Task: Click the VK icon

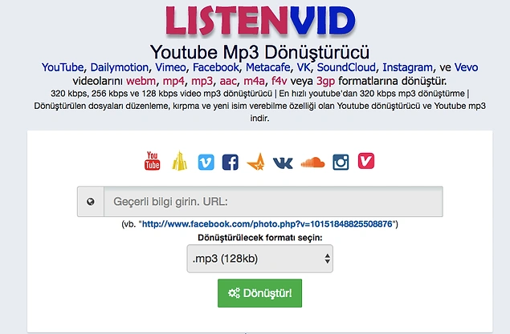Action: pyautogui.click(x=283, y=163)
